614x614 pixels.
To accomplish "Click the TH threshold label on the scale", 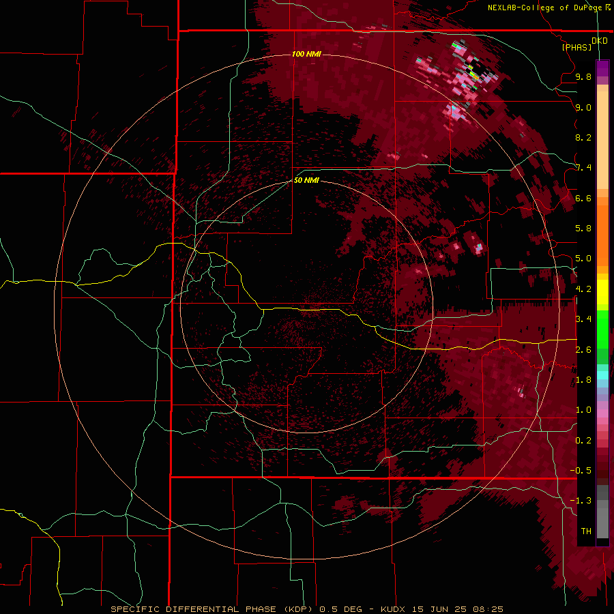I will (586, 531).
